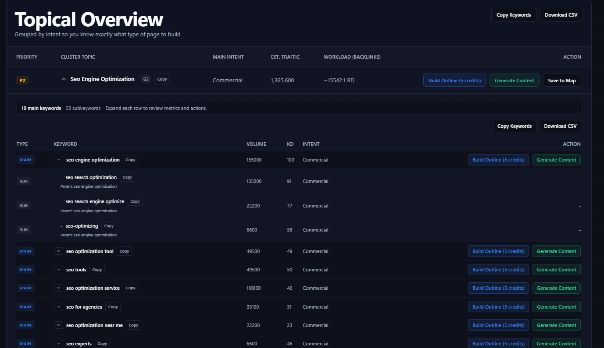Expand the seo tools keyword row
The image size is (604, 348).
[59, 270]
